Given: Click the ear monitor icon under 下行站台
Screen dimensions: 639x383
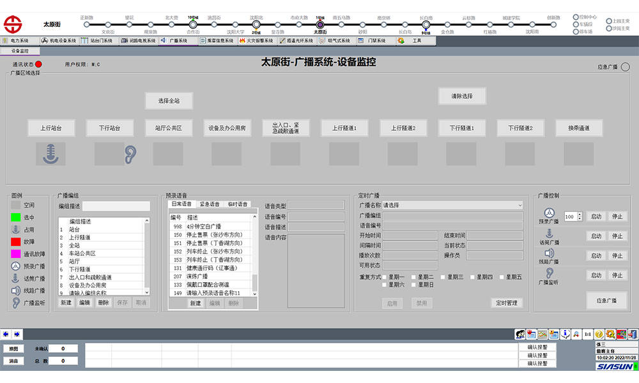Looking at the screenshot, I should (130, 153).
